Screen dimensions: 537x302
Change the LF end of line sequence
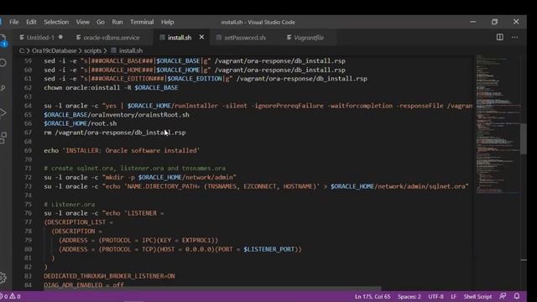point(453,296)
